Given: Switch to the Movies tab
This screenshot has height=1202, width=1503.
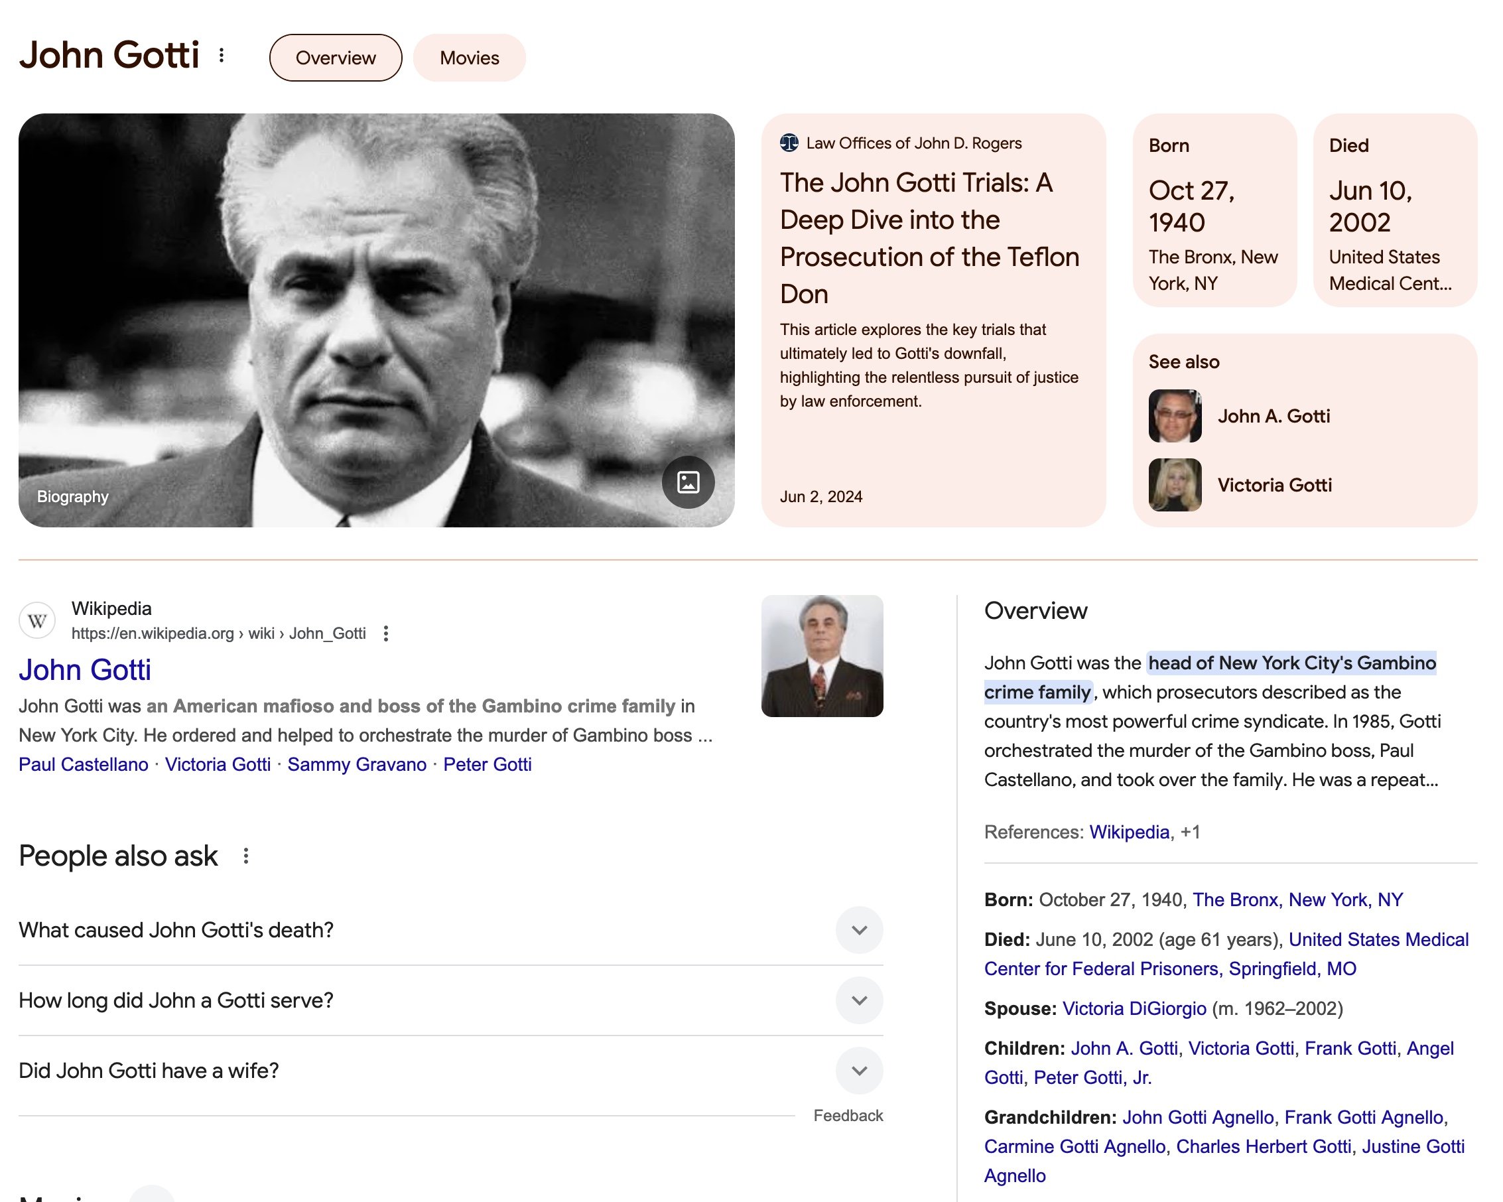Looking at the screenshot, I should coord(469,58).
